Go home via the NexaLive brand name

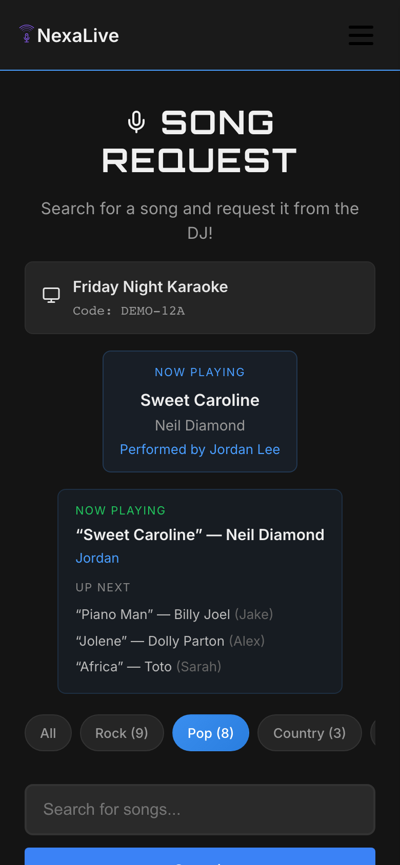point(78,35)
